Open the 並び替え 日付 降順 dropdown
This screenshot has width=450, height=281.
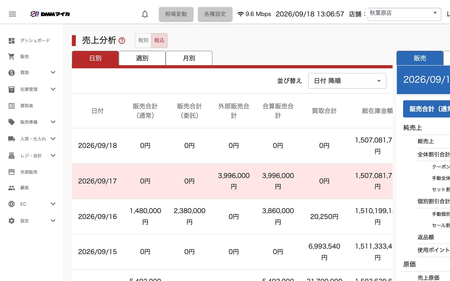click(347, 81)
